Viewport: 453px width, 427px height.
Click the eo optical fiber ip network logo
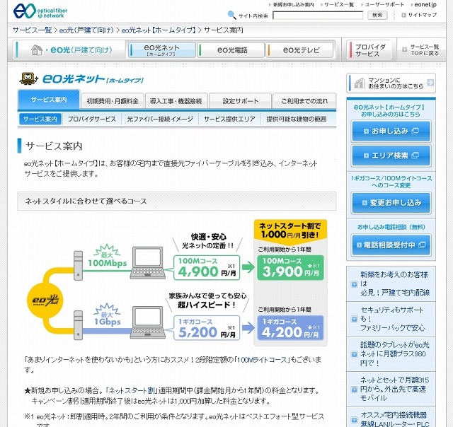pyautogui.click(x=40, y=11)
